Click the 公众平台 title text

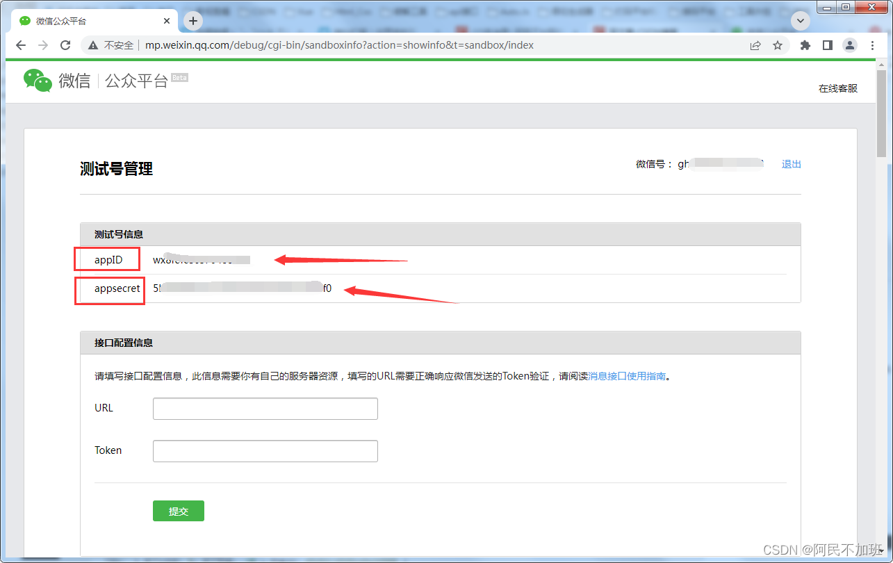click(x=137, y=81)
